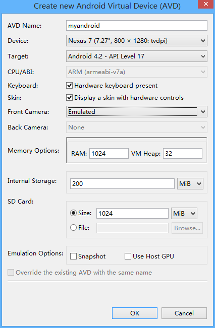Click the Internal Storage field with 200
Viewport: 215px width, 328px height.
pos(122,184)
